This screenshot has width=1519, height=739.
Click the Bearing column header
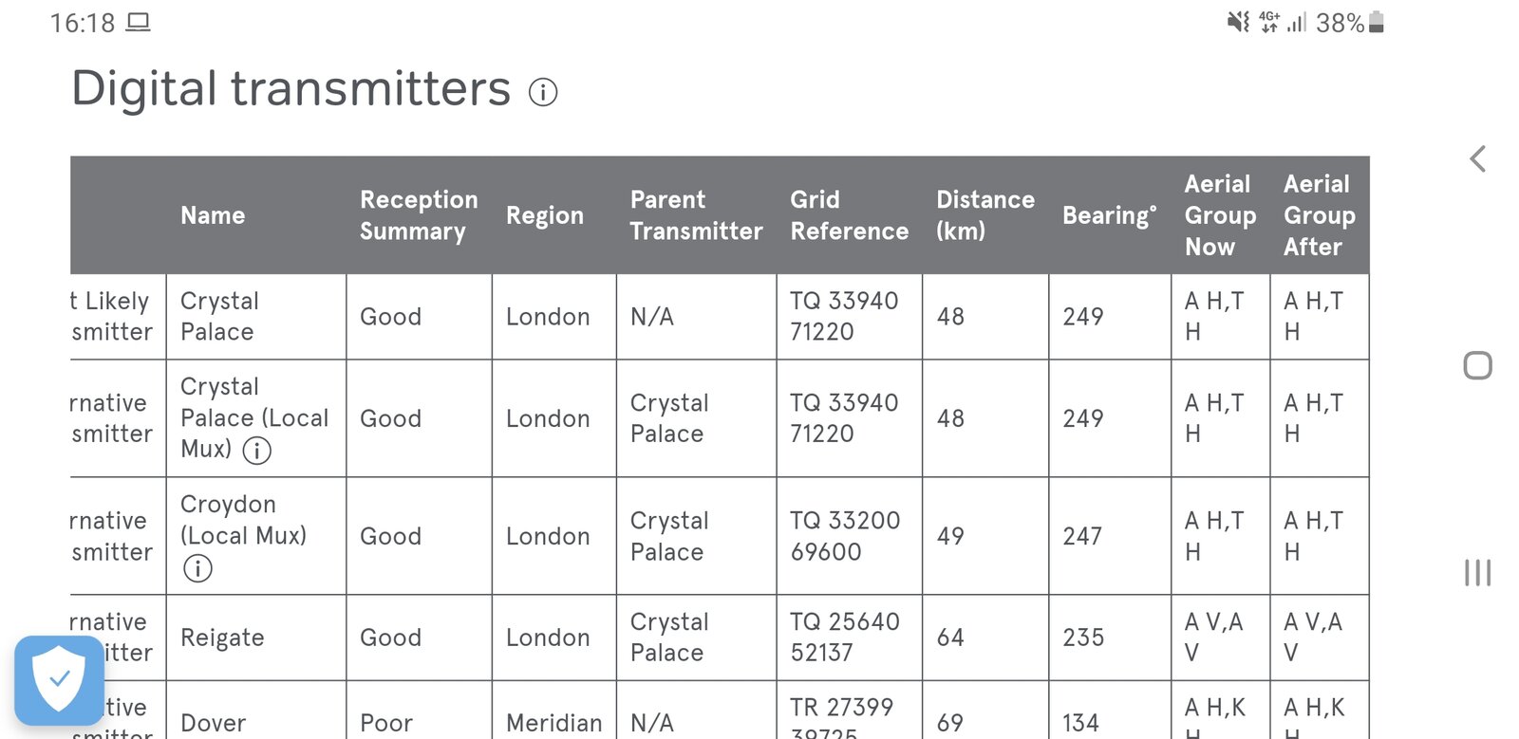1109,215
